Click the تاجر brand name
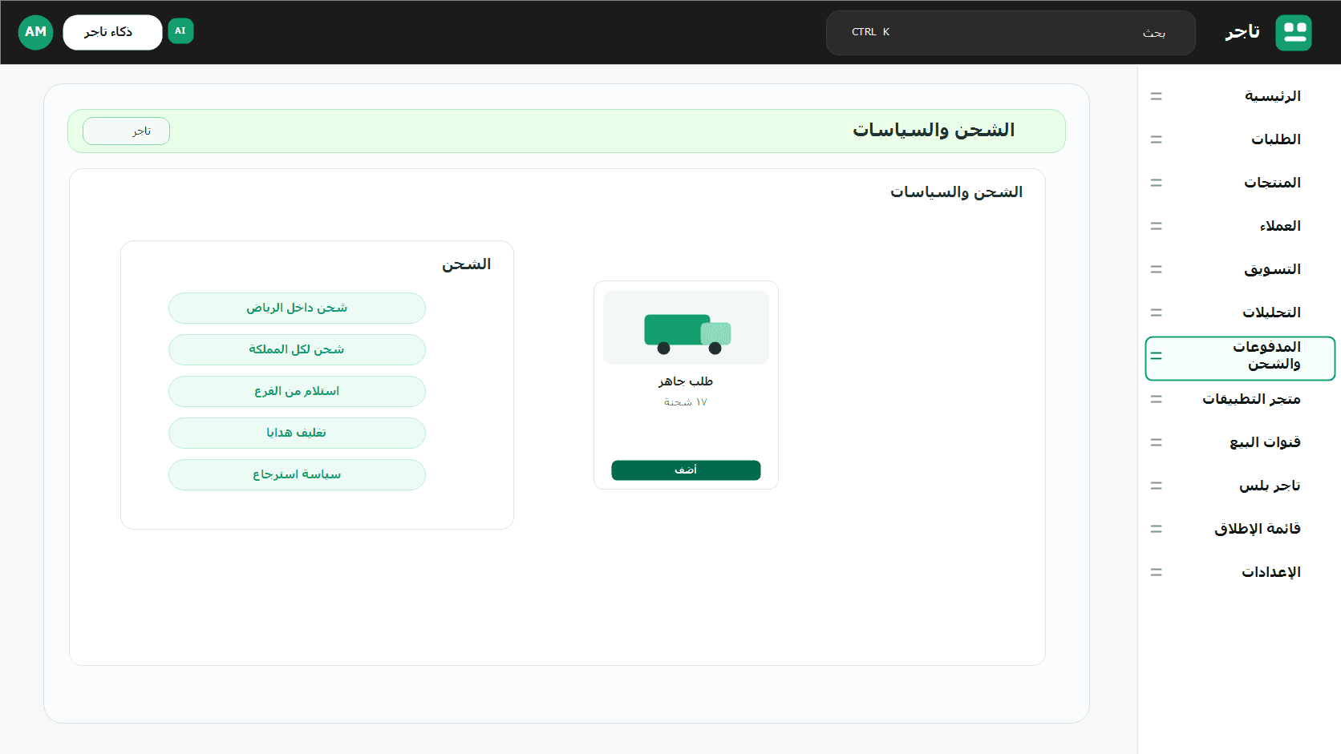This screenshot has height=754, width=1341. [1242, 32]
